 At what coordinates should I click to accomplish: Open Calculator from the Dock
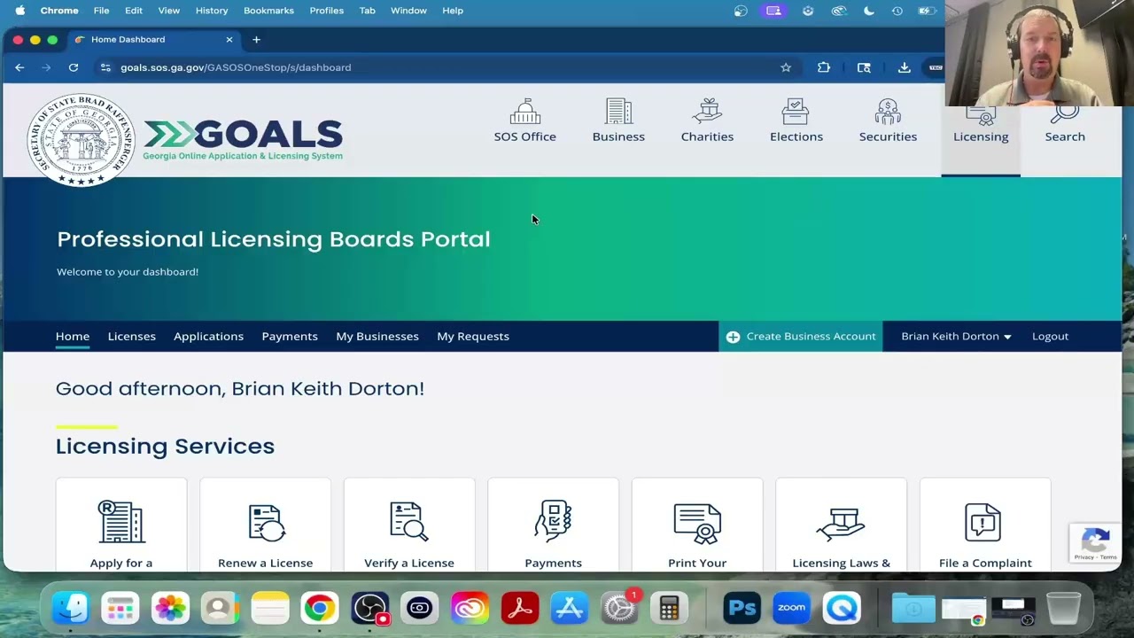pos(669,608)
